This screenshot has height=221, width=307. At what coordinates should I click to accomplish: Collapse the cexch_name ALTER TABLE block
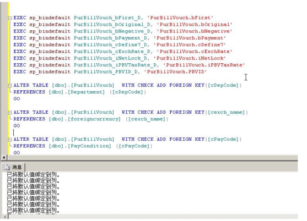[10, 113]
